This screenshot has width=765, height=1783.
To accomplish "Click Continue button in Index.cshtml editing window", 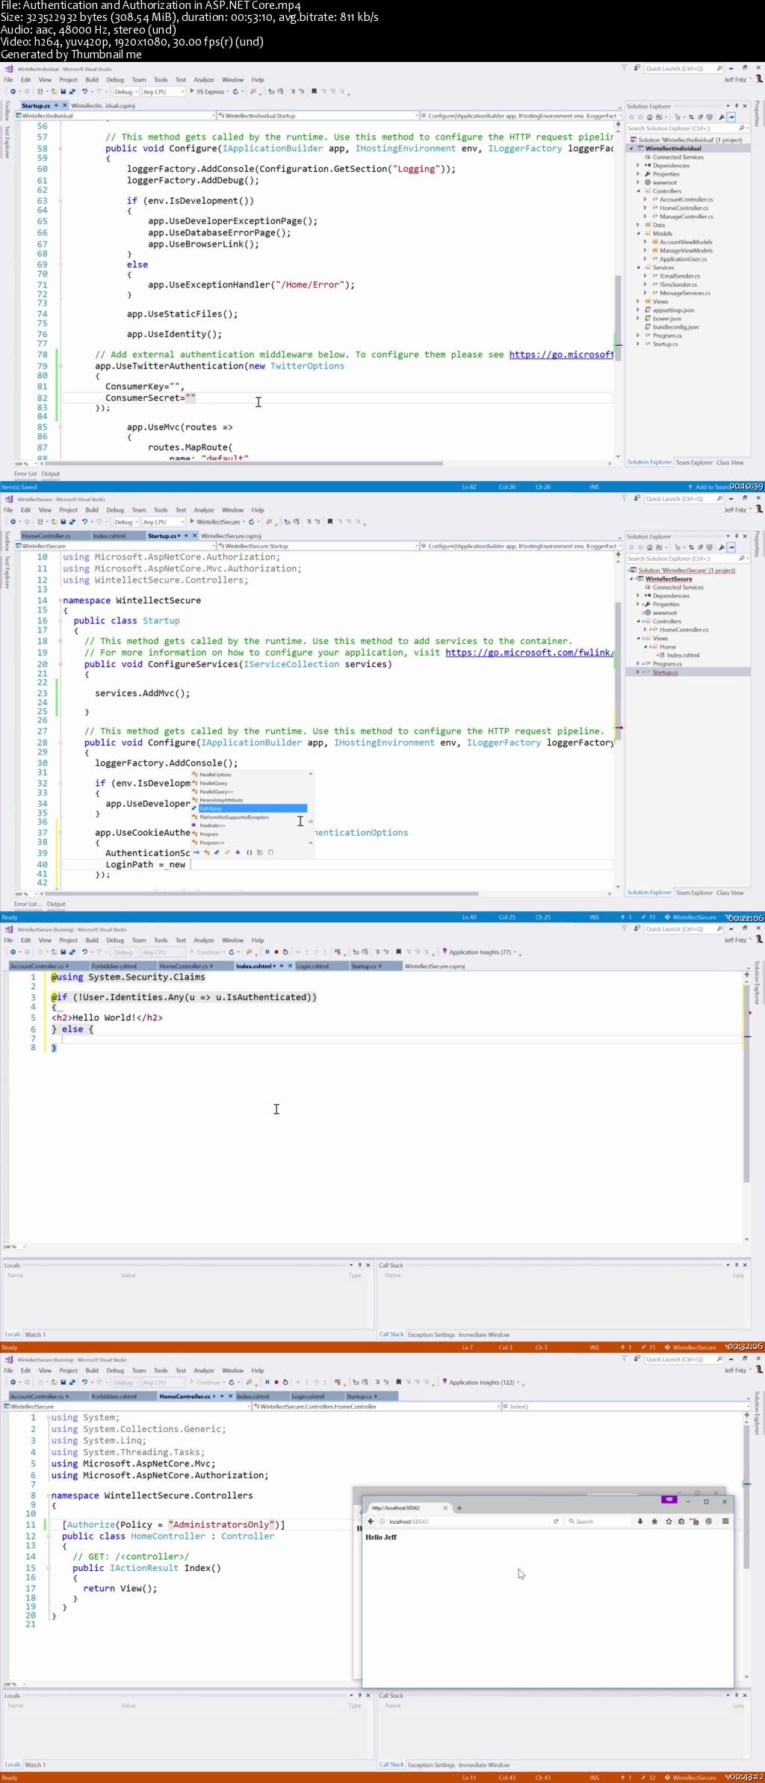I will 205,952.
